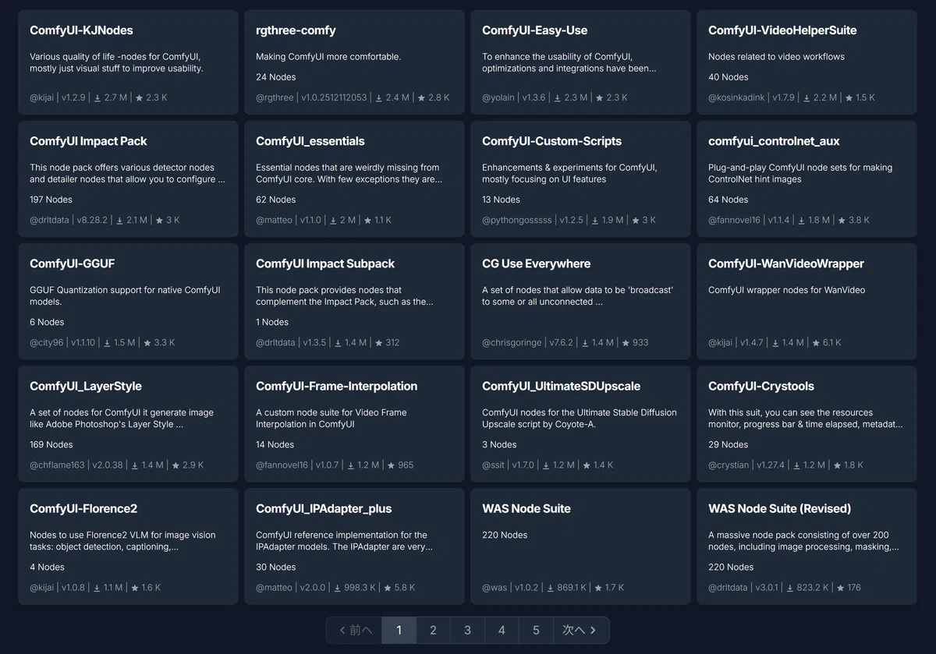936x654 pixels.
Task: Click the 次へ next page button
Action: (x=581, y=630)
